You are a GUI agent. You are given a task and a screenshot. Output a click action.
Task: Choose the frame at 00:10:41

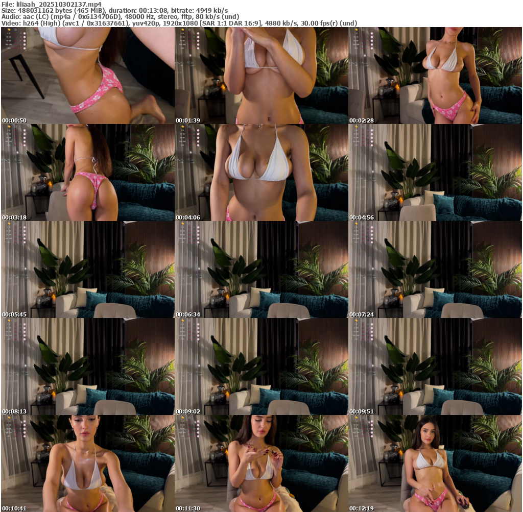88,464
